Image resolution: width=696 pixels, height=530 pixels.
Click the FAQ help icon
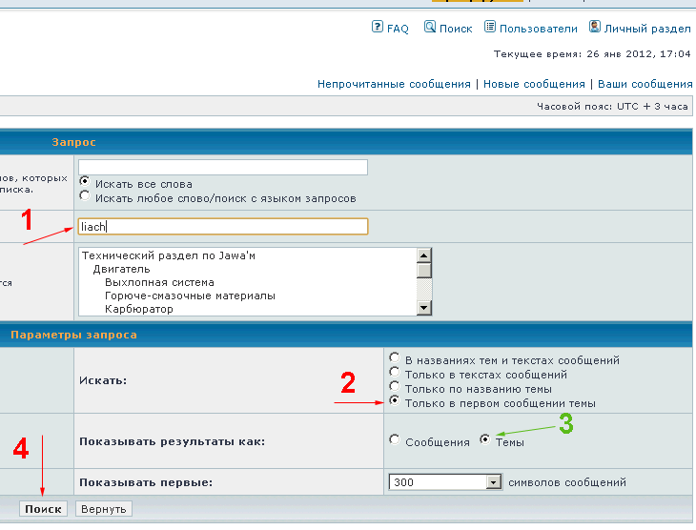click(378, 28)
